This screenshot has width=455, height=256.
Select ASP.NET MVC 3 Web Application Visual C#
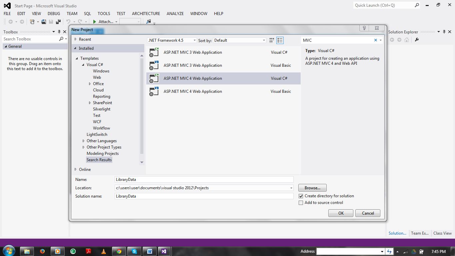[223, 52]
